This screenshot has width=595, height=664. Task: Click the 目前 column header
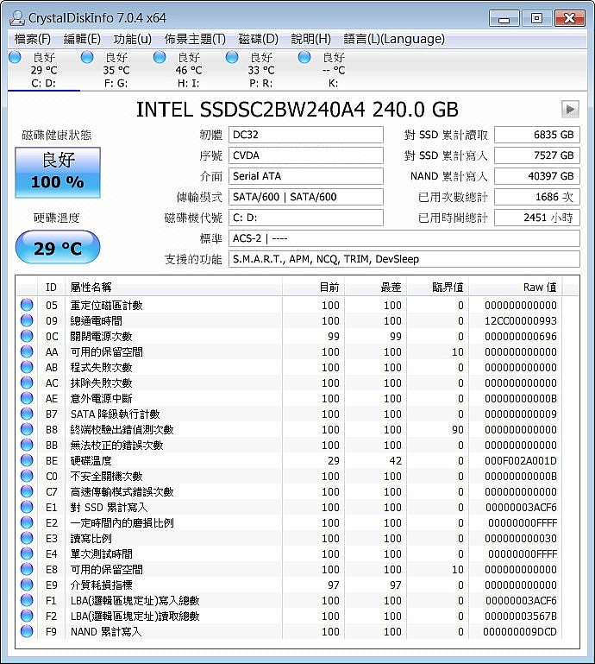pyautogui.click(x=313, y=288)
